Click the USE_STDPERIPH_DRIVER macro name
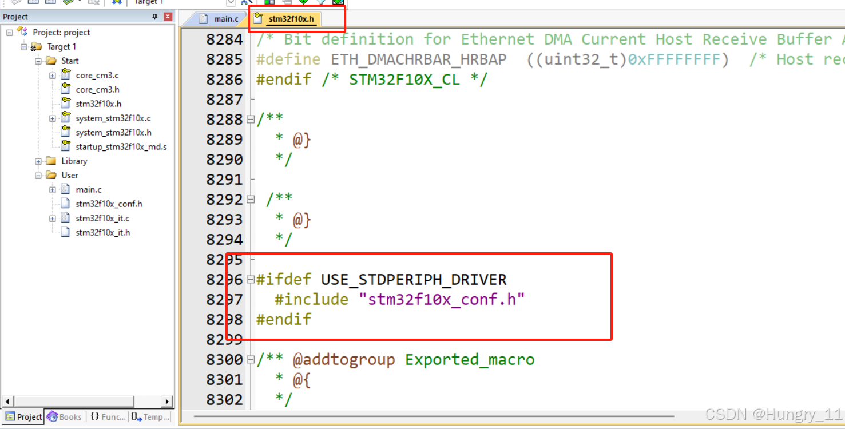Viewport: 845px width, 429px height. pos(414,280)
